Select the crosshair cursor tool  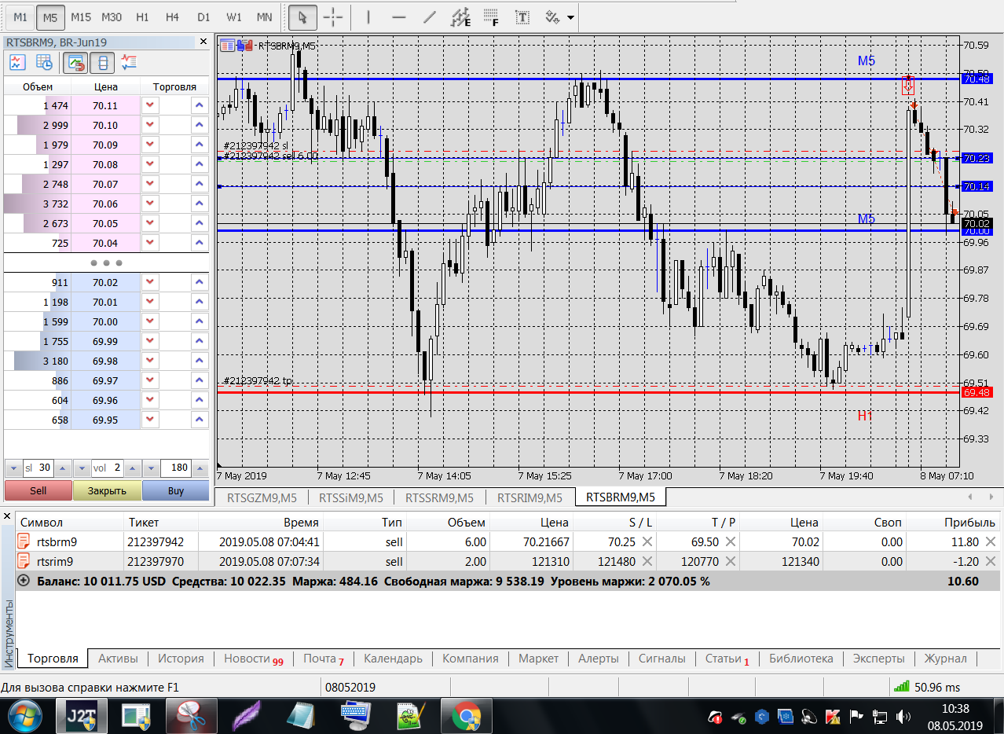333,17
